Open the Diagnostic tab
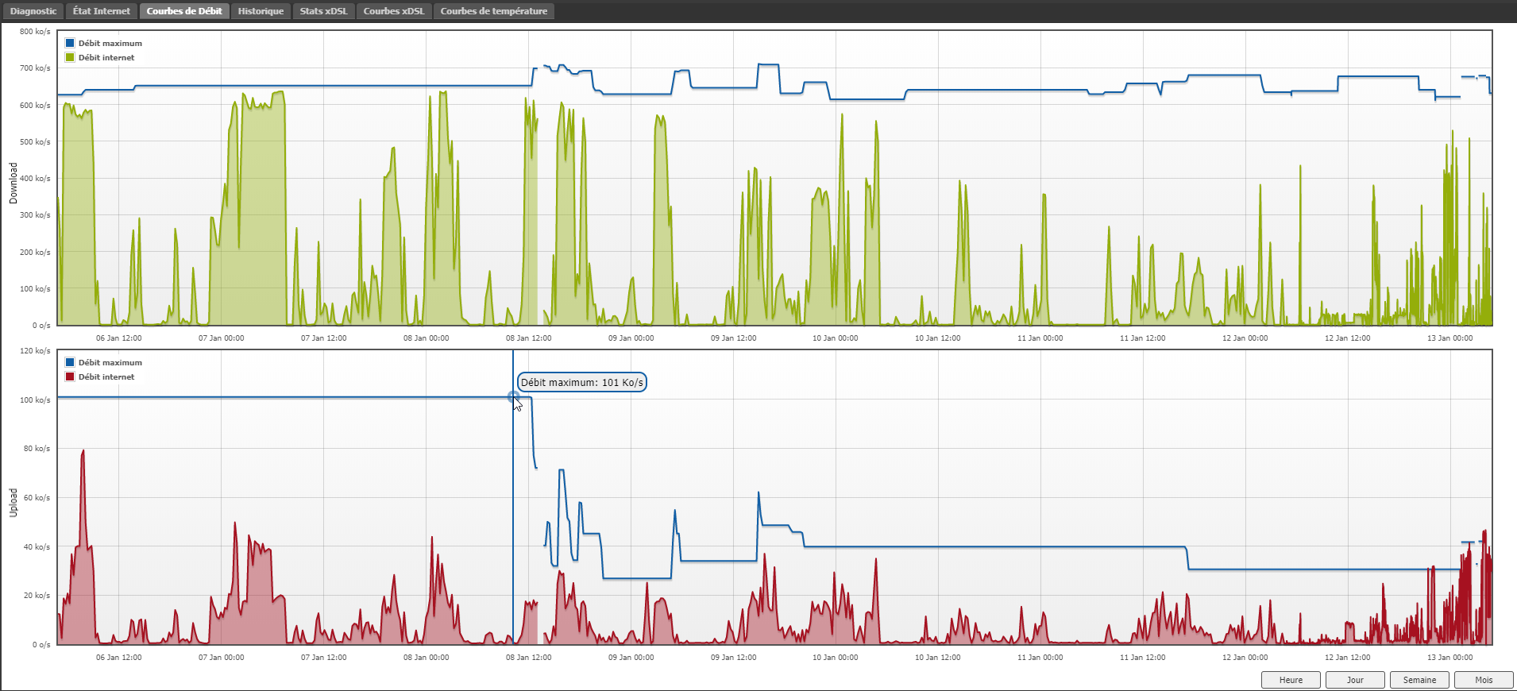Image resolution: width=1517 pixels, height=691 pixels. tap(33, 11)
